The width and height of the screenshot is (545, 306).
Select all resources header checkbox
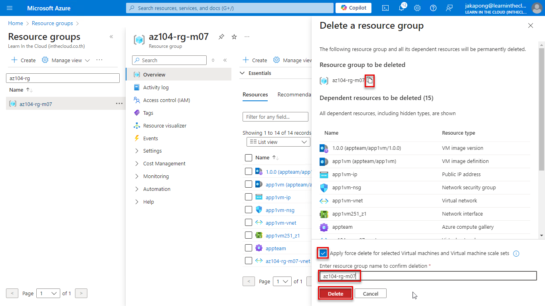tap(249, 158)
